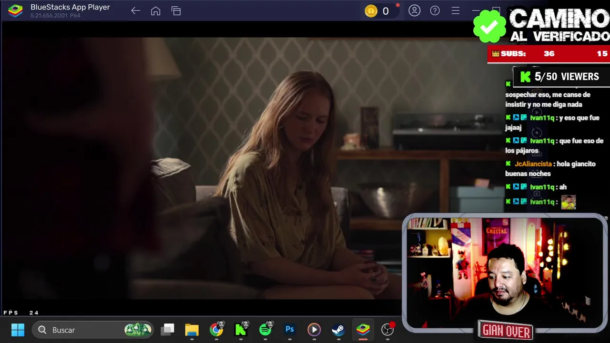Open the snowdrop flowers search highlight icon
The height and width of the screenshot is (343, 610).
138,329
